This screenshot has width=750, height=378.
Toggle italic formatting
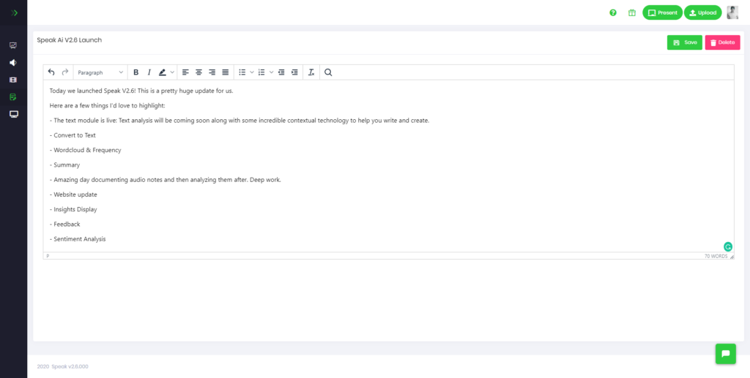pos(149,72)
